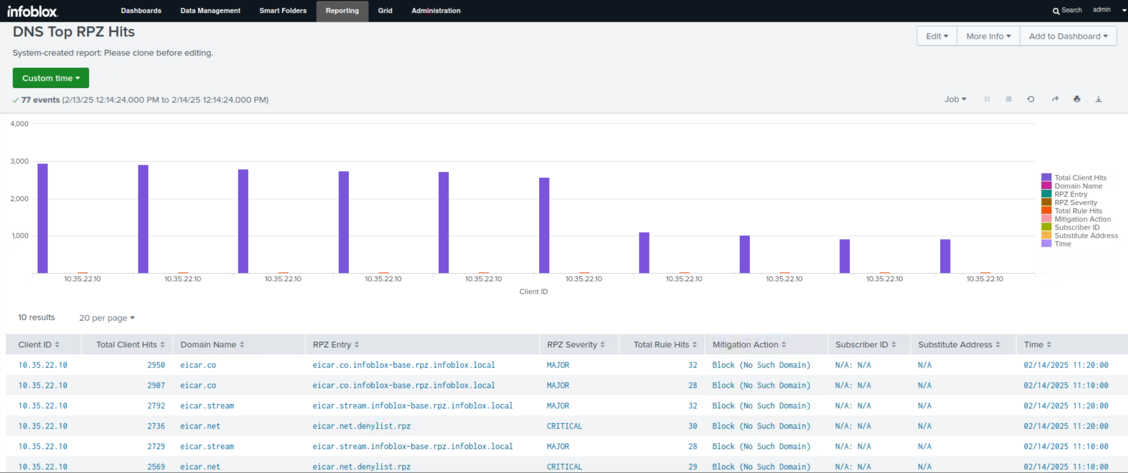Click the Search magnifier icon
The height and width of the screenshot is (473, 1128).
(x=1056, y=11)
